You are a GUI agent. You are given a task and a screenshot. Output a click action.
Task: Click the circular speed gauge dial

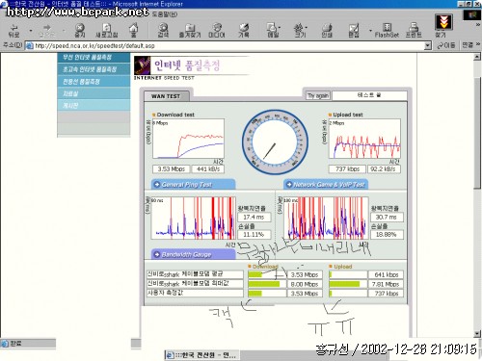pyautogui.click(x=275, y=142)
